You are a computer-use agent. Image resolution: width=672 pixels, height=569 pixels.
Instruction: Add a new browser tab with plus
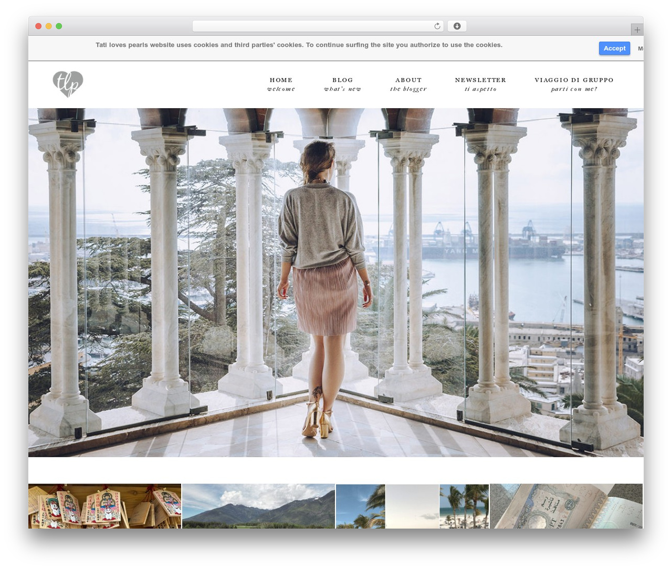[x=637, y=30]
